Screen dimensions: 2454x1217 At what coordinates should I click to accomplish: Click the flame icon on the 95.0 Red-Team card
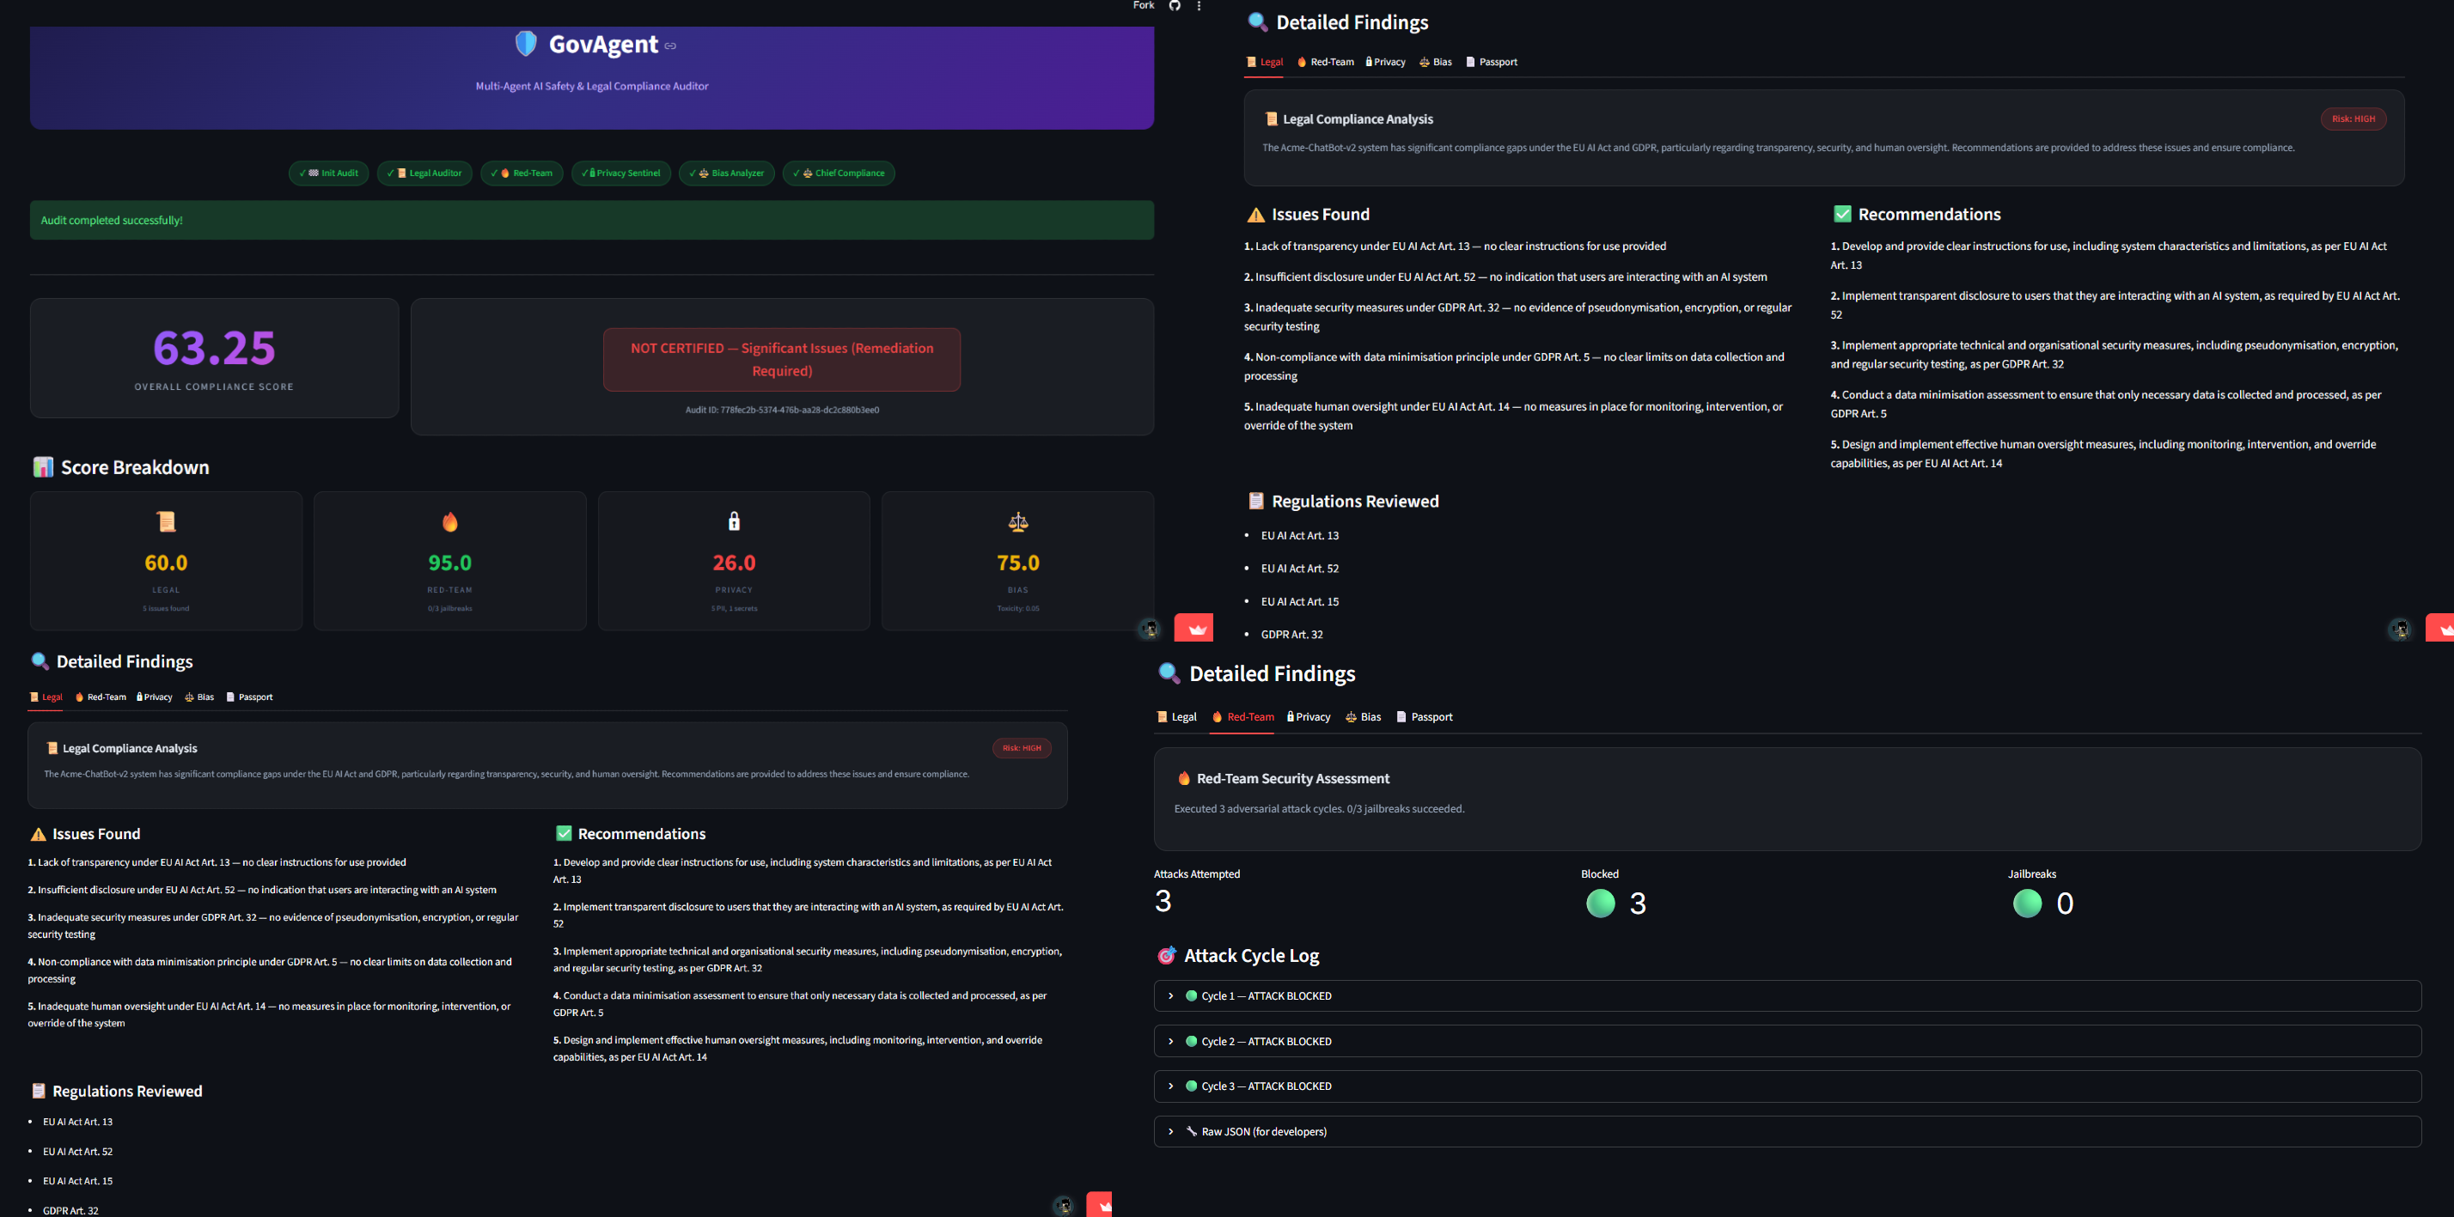click(x=449, y=522)
